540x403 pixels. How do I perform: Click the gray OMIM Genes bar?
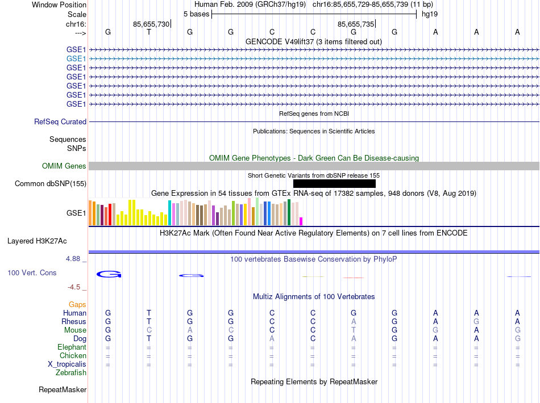314,166
